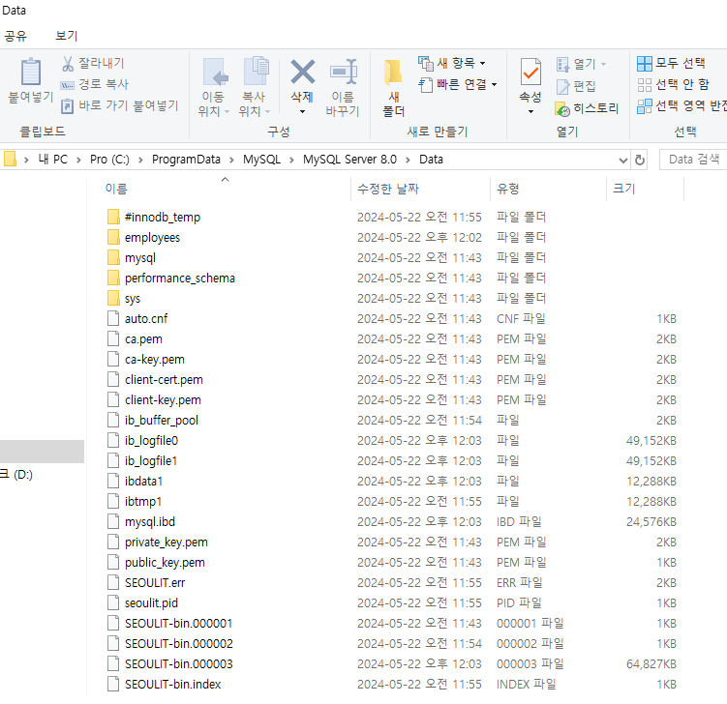The width and height of the screenshot is (727, 704).
Task: Open the View (보기) ribbon tab
Action: pyautogui.click(x=66, y=36)
